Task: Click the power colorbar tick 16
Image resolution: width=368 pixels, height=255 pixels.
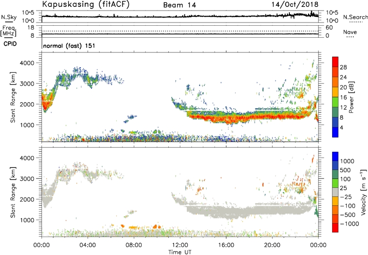Action: point(343,98)
